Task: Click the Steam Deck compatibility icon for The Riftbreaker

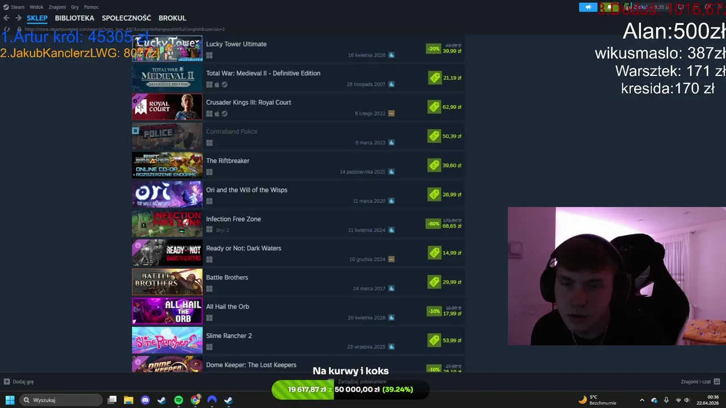Action: click(x=391, y=172)
